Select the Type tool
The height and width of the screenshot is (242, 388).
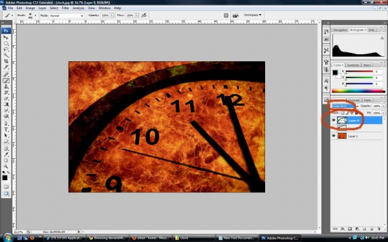click(x=6, y=130)
